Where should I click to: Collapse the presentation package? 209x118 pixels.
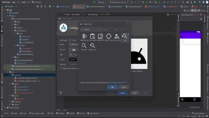(x=12, y=30)
